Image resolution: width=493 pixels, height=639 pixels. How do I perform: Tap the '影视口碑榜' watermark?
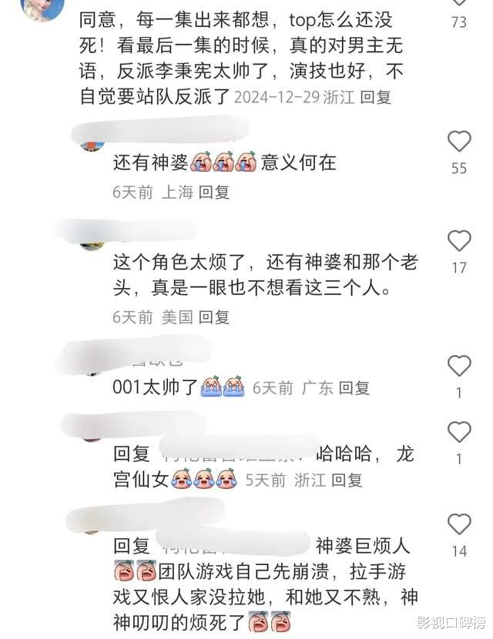[451, 622]
